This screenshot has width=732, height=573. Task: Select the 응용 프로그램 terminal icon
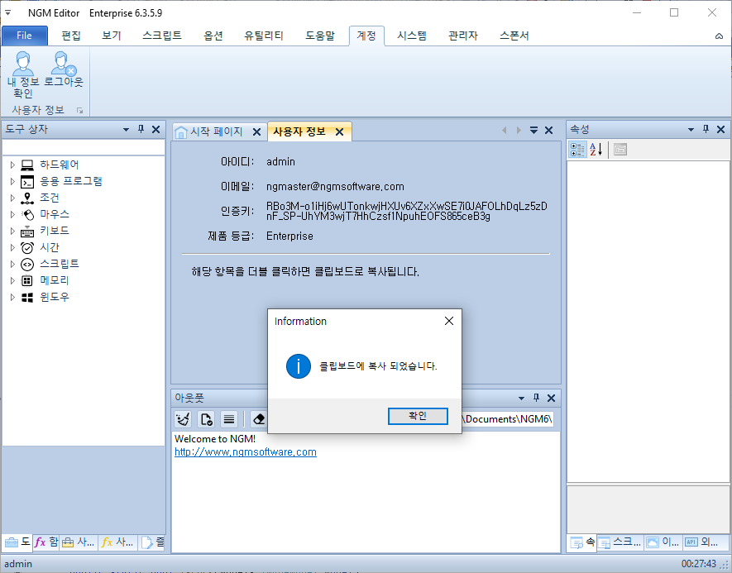[x=27, y=182]
